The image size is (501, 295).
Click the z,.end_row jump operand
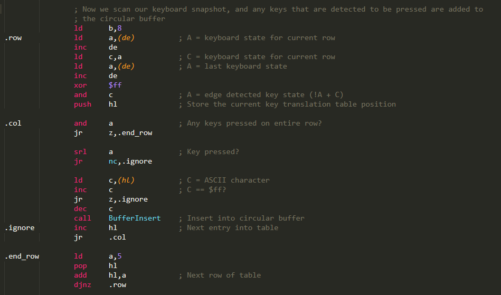tap(130, 133)
